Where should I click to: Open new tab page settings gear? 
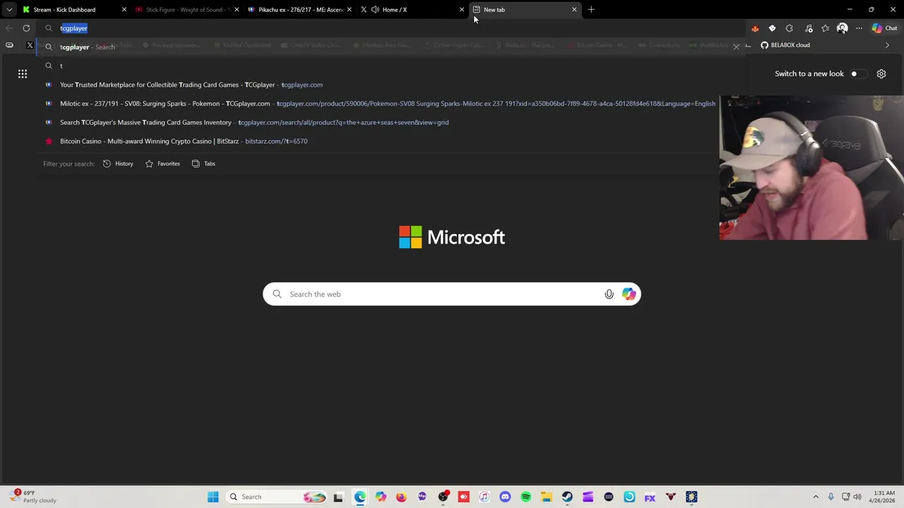click(881, 73)
